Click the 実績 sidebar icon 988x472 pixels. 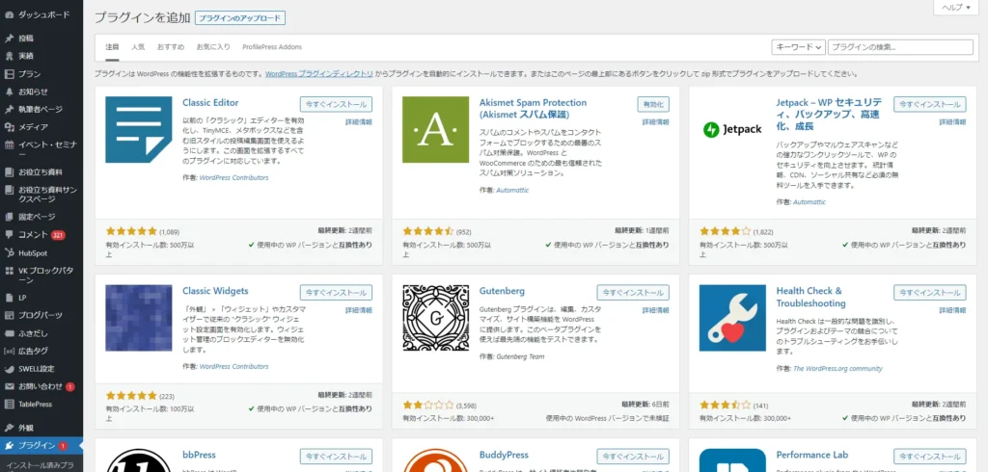pos(9,56)
